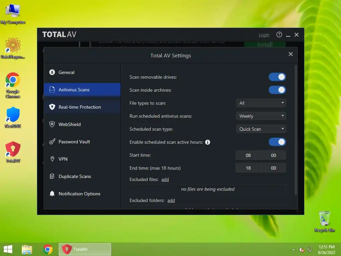Click the NextDNS desktop shortcut
The image size is (341, 256).
tap(13, 117)
